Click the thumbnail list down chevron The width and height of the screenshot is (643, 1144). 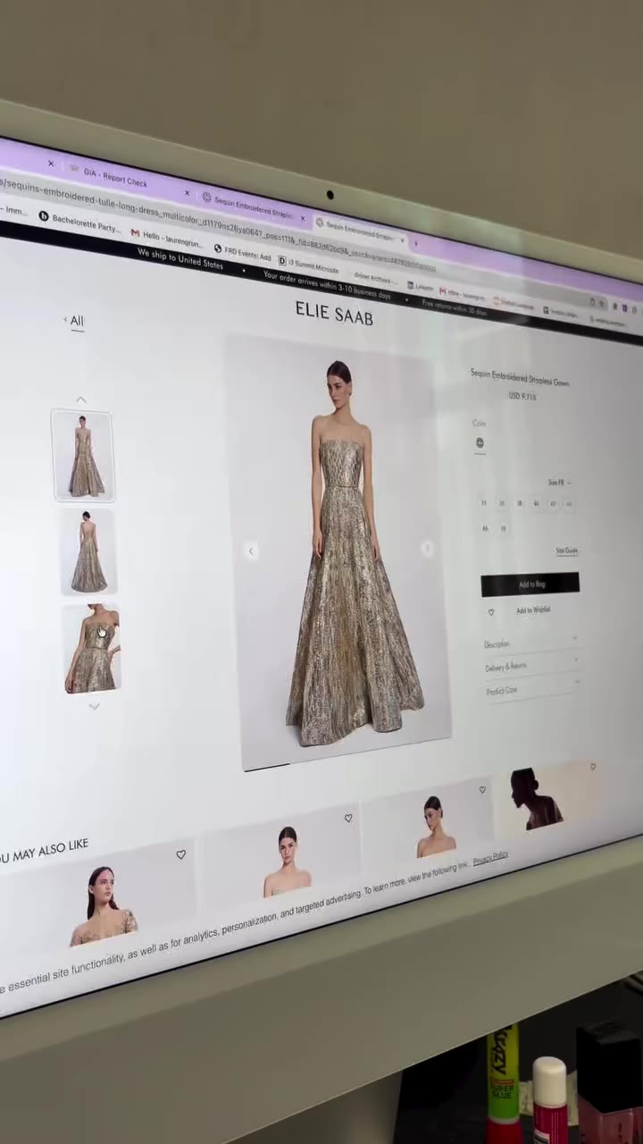pos(94,706)
